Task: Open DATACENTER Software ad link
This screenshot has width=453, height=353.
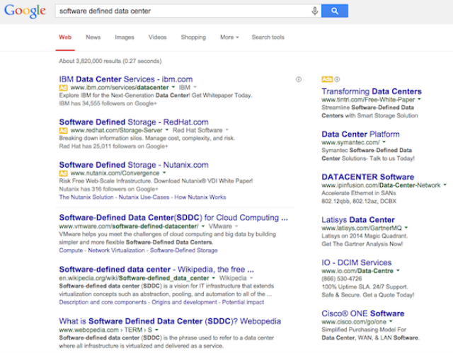Action: coord(368,177)
